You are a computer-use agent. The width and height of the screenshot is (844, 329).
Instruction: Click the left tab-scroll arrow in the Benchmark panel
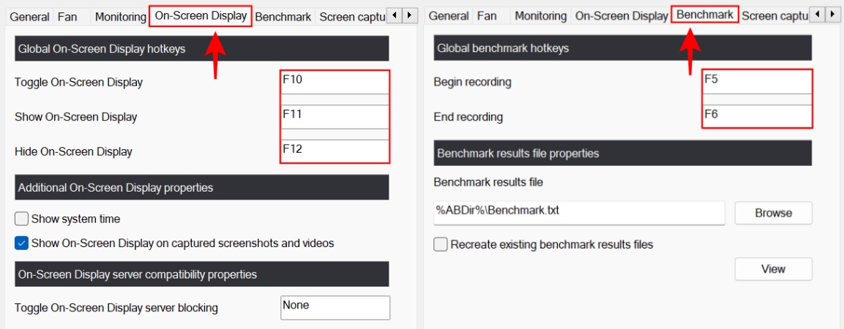click(x=817, y=15)
